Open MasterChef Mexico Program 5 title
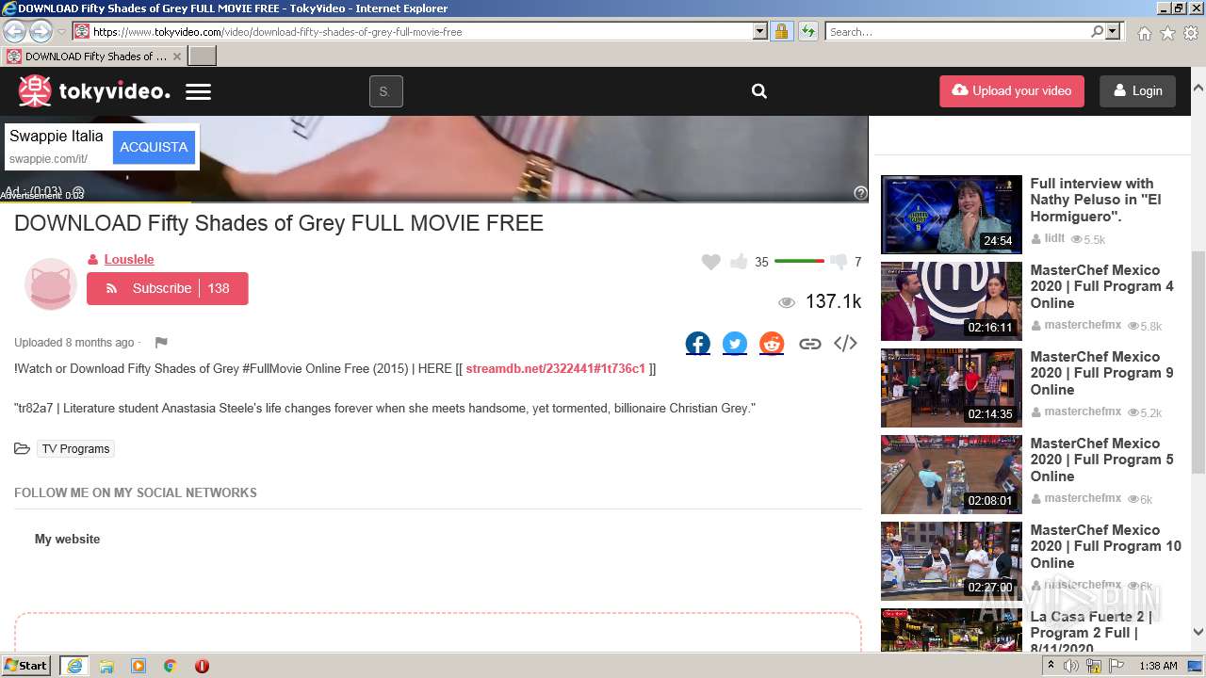Image resolution: width=1206 pixels, height=678 pixels. (1101, 460)
